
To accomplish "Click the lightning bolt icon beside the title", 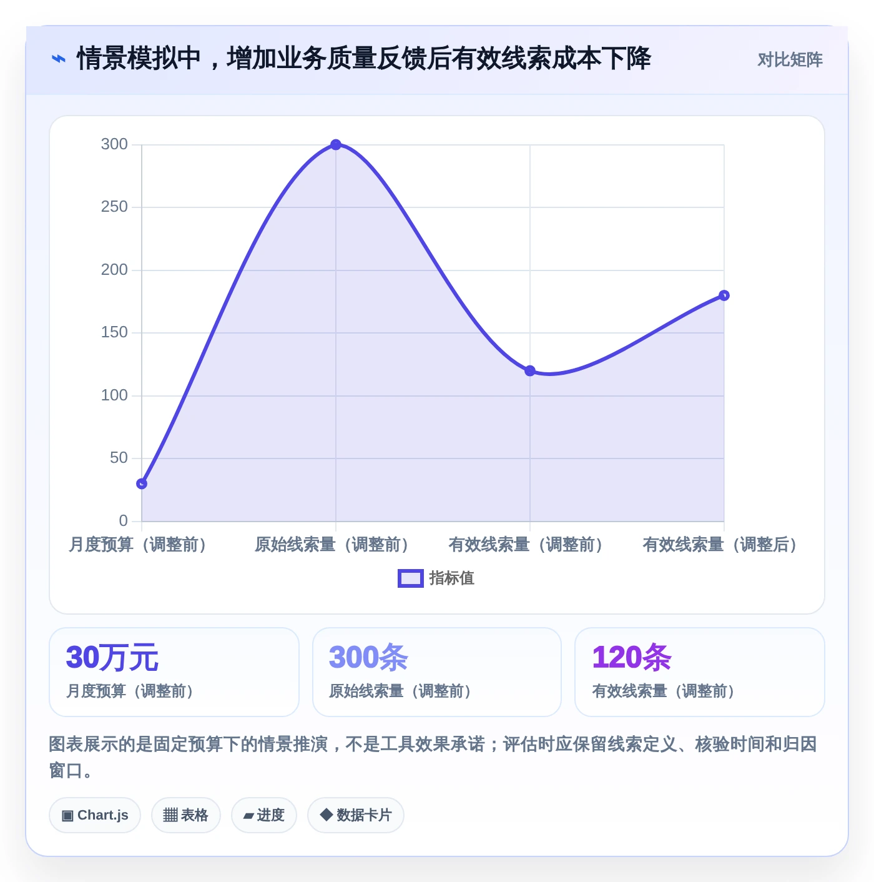I will tap(58, 59).
